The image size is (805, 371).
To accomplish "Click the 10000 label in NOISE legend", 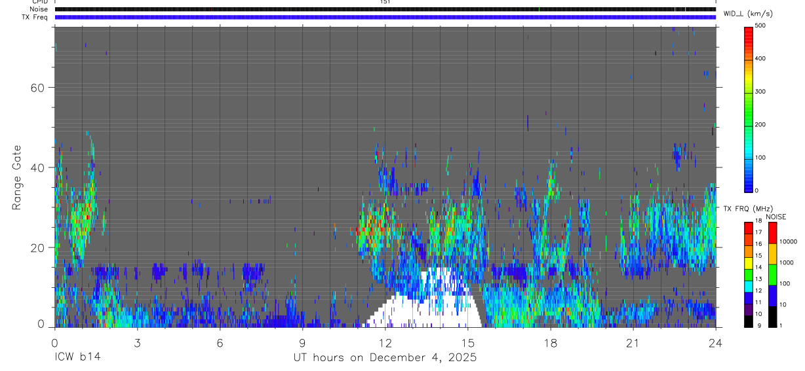I will click(789, 241).
